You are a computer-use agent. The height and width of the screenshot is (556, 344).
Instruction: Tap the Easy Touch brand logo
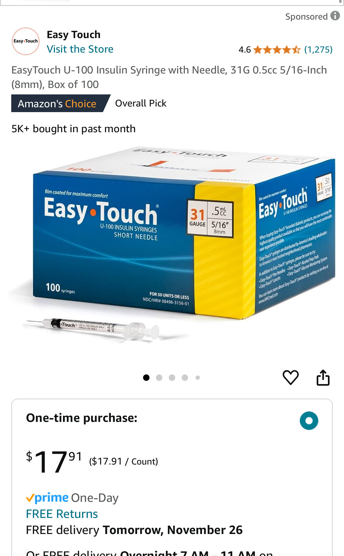(x=26, y=41)
